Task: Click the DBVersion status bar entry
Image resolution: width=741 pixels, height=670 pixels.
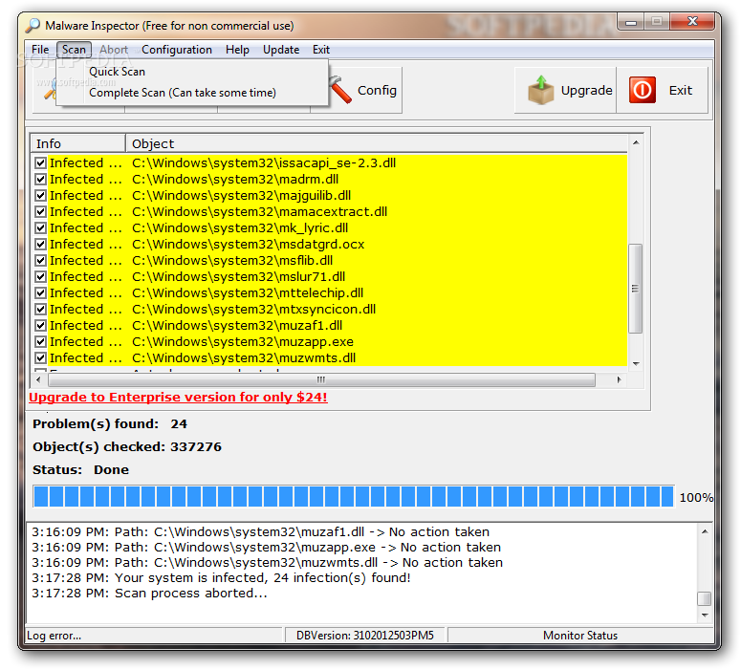Action: 365,636
